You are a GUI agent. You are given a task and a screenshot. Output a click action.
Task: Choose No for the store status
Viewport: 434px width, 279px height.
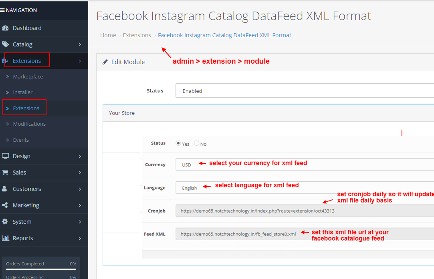[x=196, y=143]
